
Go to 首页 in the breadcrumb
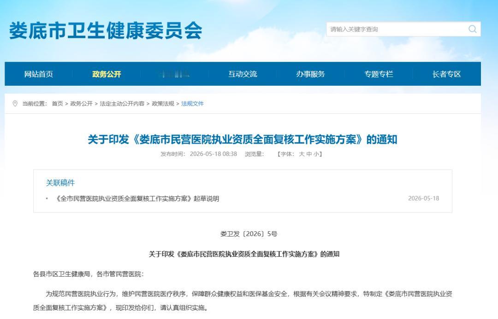click(58, 103)
